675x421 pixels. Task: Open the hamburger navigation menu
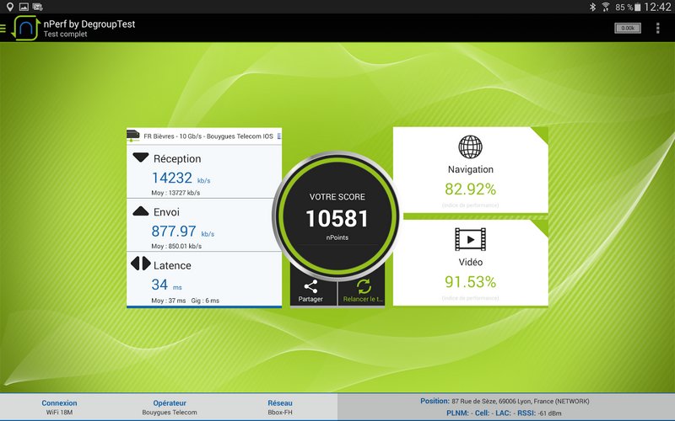(x=3, y=28)
